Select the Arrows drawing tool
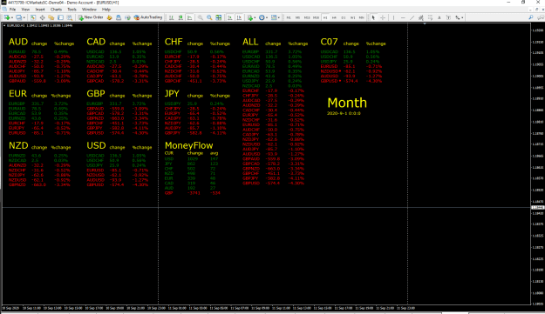This screenshot has height=314, width=545. click(458, 17)
